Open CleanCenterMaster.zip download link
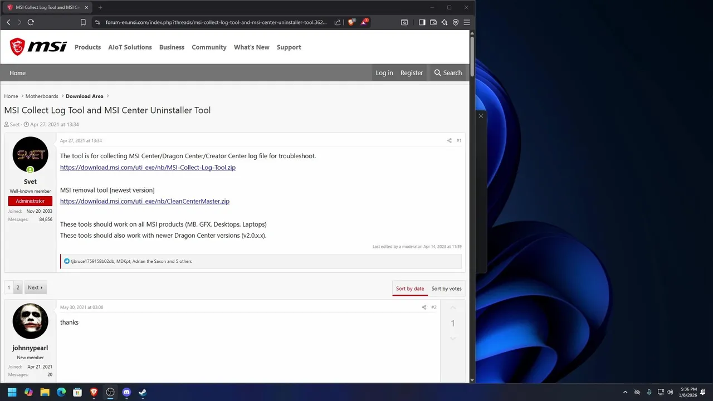 (x=145, y=201)
